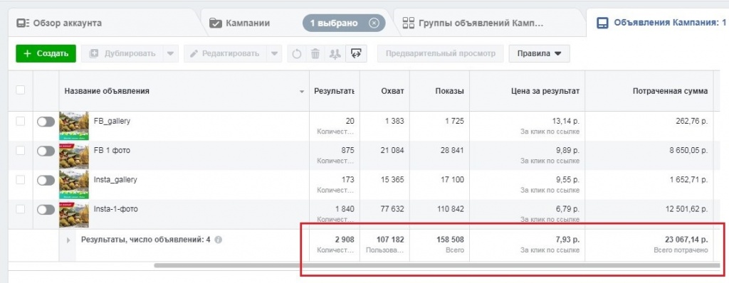Click the refresh icon in the toolbar
This screenshot has width=729, height=283.
click(x=297, y=54)
